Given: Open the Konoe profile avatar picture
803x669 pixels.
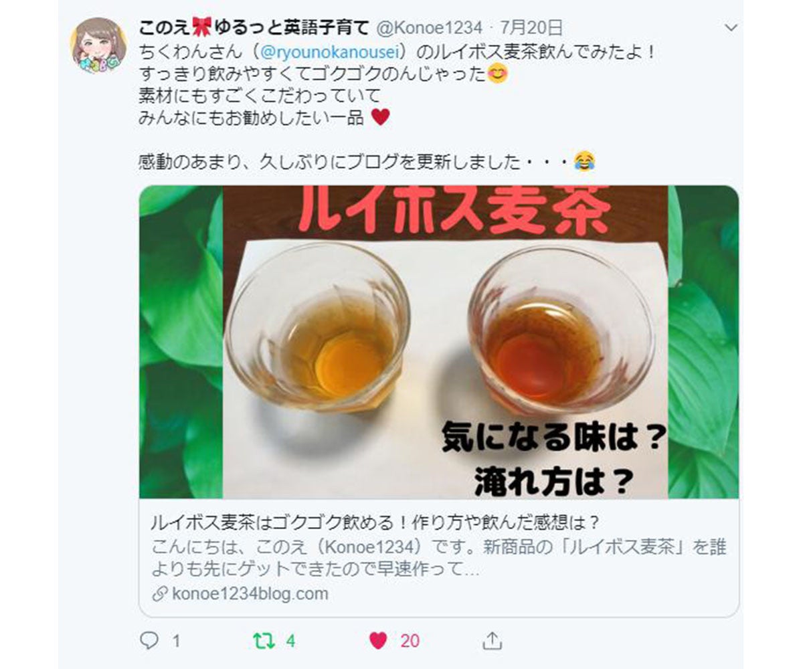Looking at the screenshot, I should [99, 45].
